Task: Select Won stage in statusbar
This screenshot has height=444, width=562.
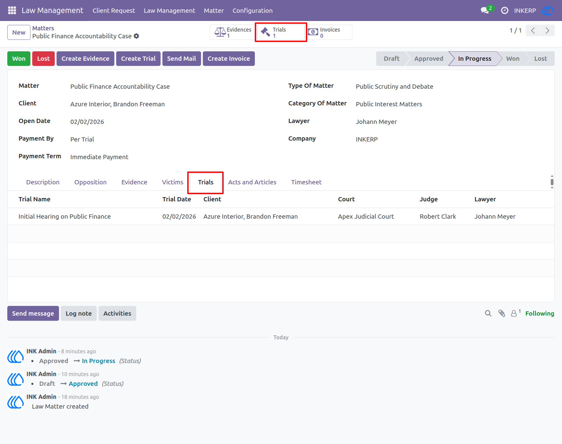Action: (x=513, y=59)
